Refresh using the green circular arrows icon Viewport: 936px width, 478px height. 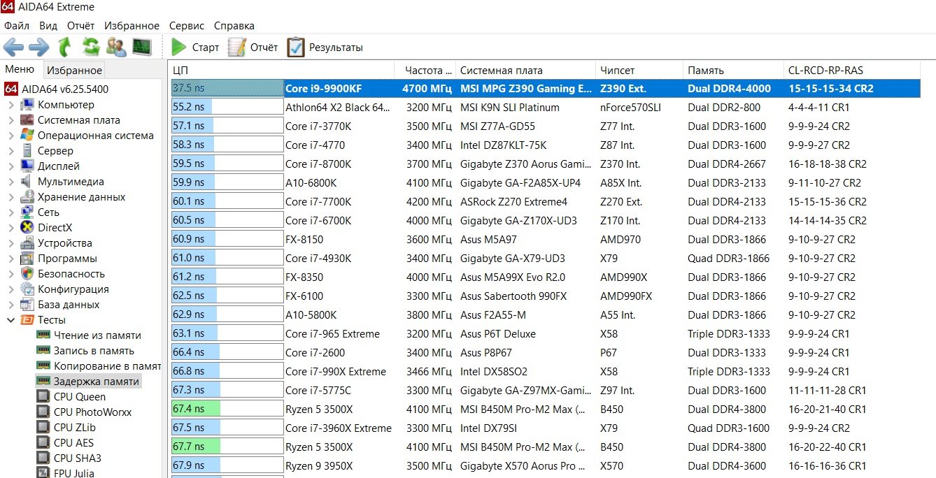(91, 48)
